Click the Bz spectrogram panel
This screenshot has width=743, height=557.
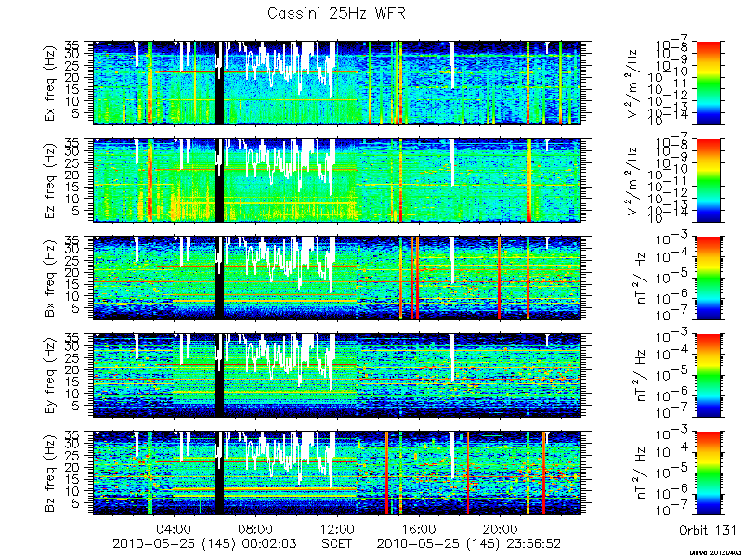337,473
